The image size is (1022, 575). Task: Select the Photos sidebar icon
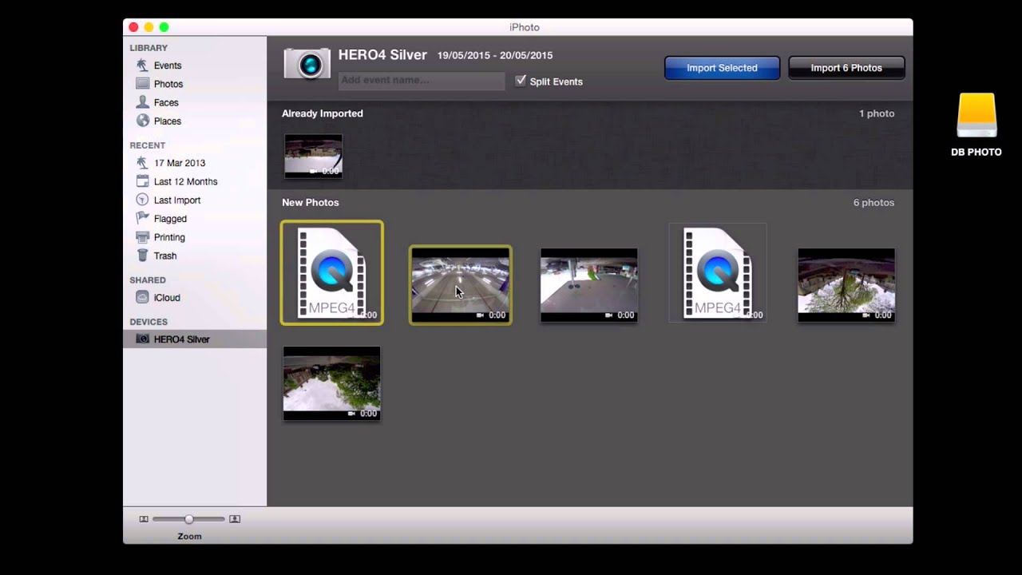pos(142,84)
